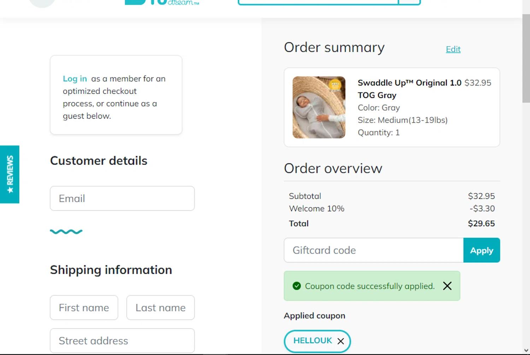Viewport: 530px width, 355px height.
Task: Apply the giftcard code
Action: point(481,250)
